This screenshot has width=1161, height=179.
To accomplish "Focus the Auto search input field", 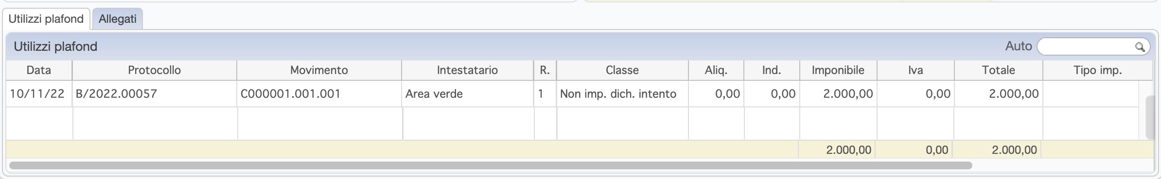I will click(x=1093, y=46).
